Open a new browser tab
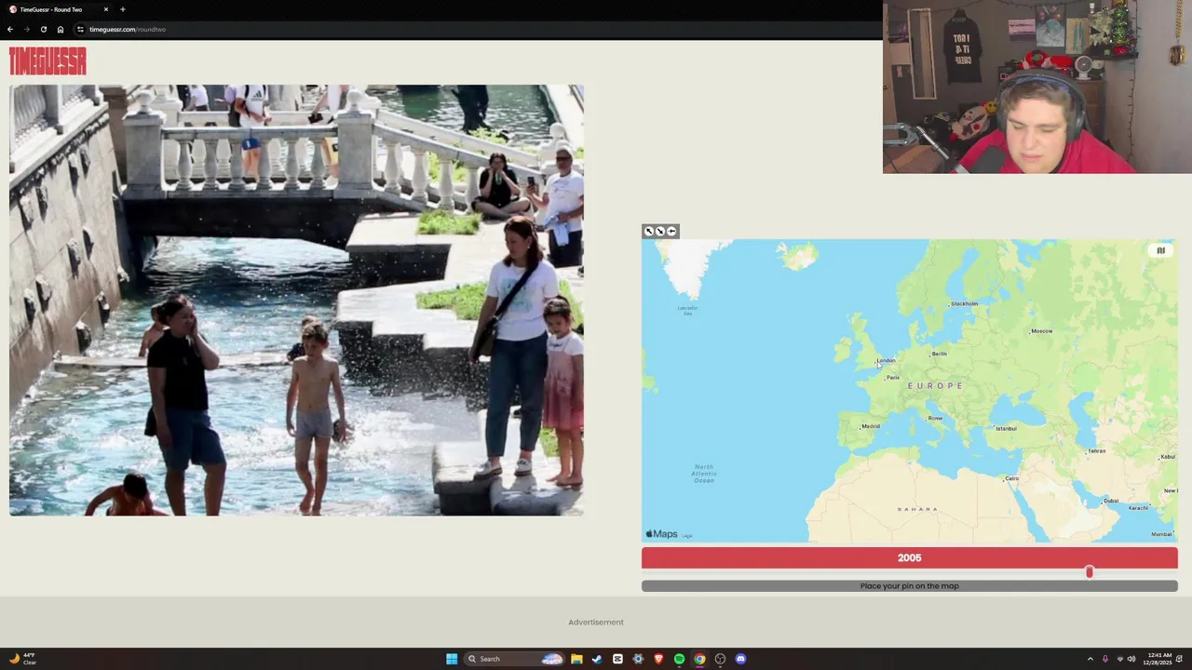The image size is (1192, 670). coord(122,9)
